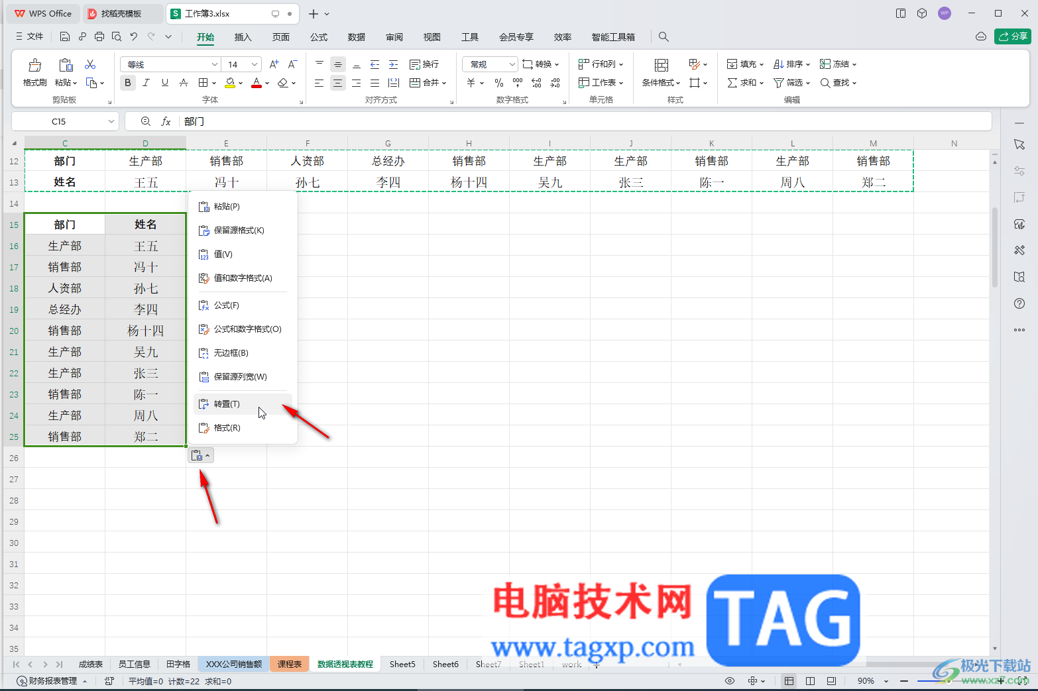The height and width of the screenshot is (691, 1038).
Task: Click the AutoSum (求和) button
Action: point(745,83)
